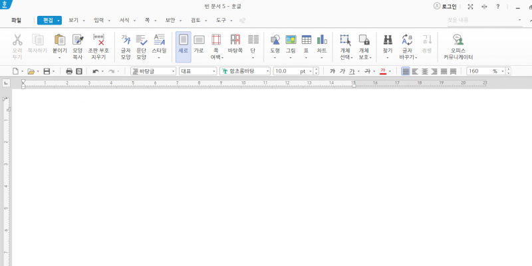532x266 pixels.
Task: Click the 쪽 여백 (page margin) icon
Action: 216,40
